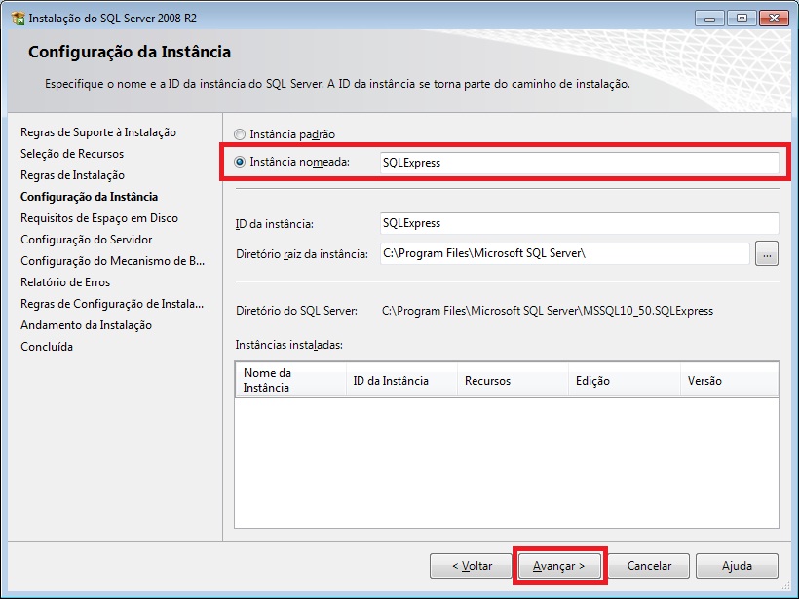The image size is (799, 599).
Task: Select Andamento da Instalação step
Action: click(x=86, y=325)
